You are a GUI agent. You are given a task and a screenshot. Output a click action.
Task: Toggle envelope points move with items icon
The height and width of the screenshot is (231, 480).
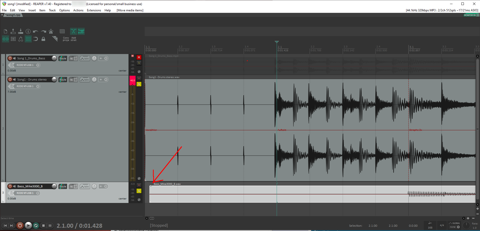click(x=21, y=39)
